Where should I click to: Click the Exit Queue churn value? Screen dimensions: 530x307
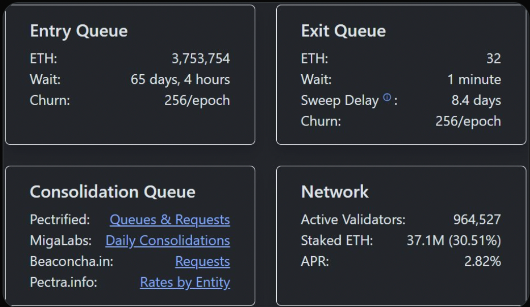(468, 121)
